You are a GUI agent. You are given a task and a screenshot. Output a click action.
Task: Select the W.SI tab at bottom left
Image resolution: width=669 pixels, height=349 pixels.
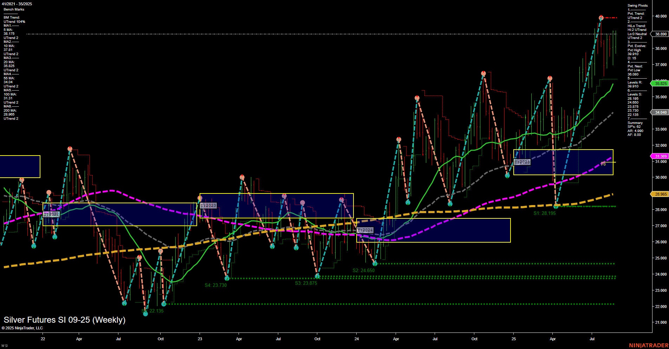4,346
